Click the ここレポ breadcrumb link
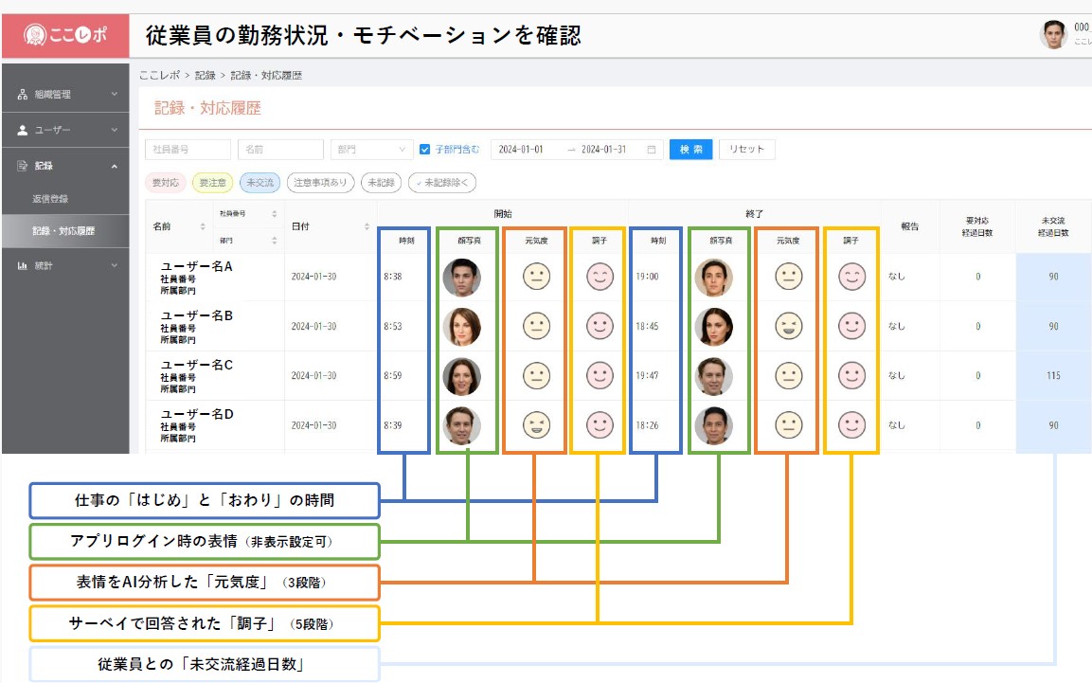Viewport: 1092px width, 683px height. click(159, 75)
